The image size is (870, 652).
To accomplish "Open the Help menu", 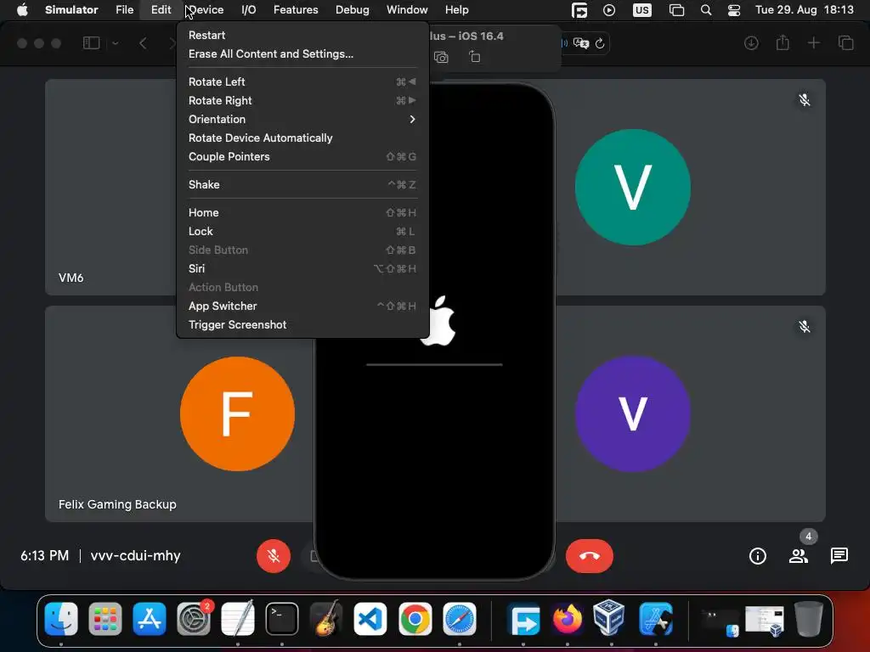I will tap(456, 10).
